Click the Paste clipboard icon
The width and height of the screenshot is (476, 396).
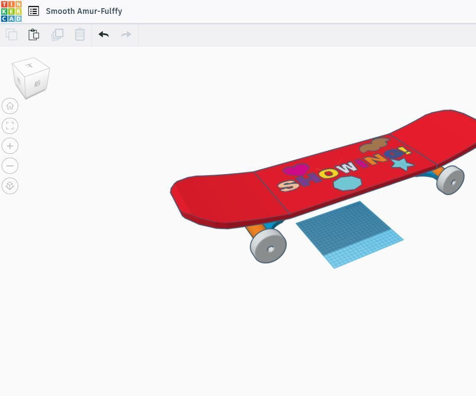click(x=34, y=34)
